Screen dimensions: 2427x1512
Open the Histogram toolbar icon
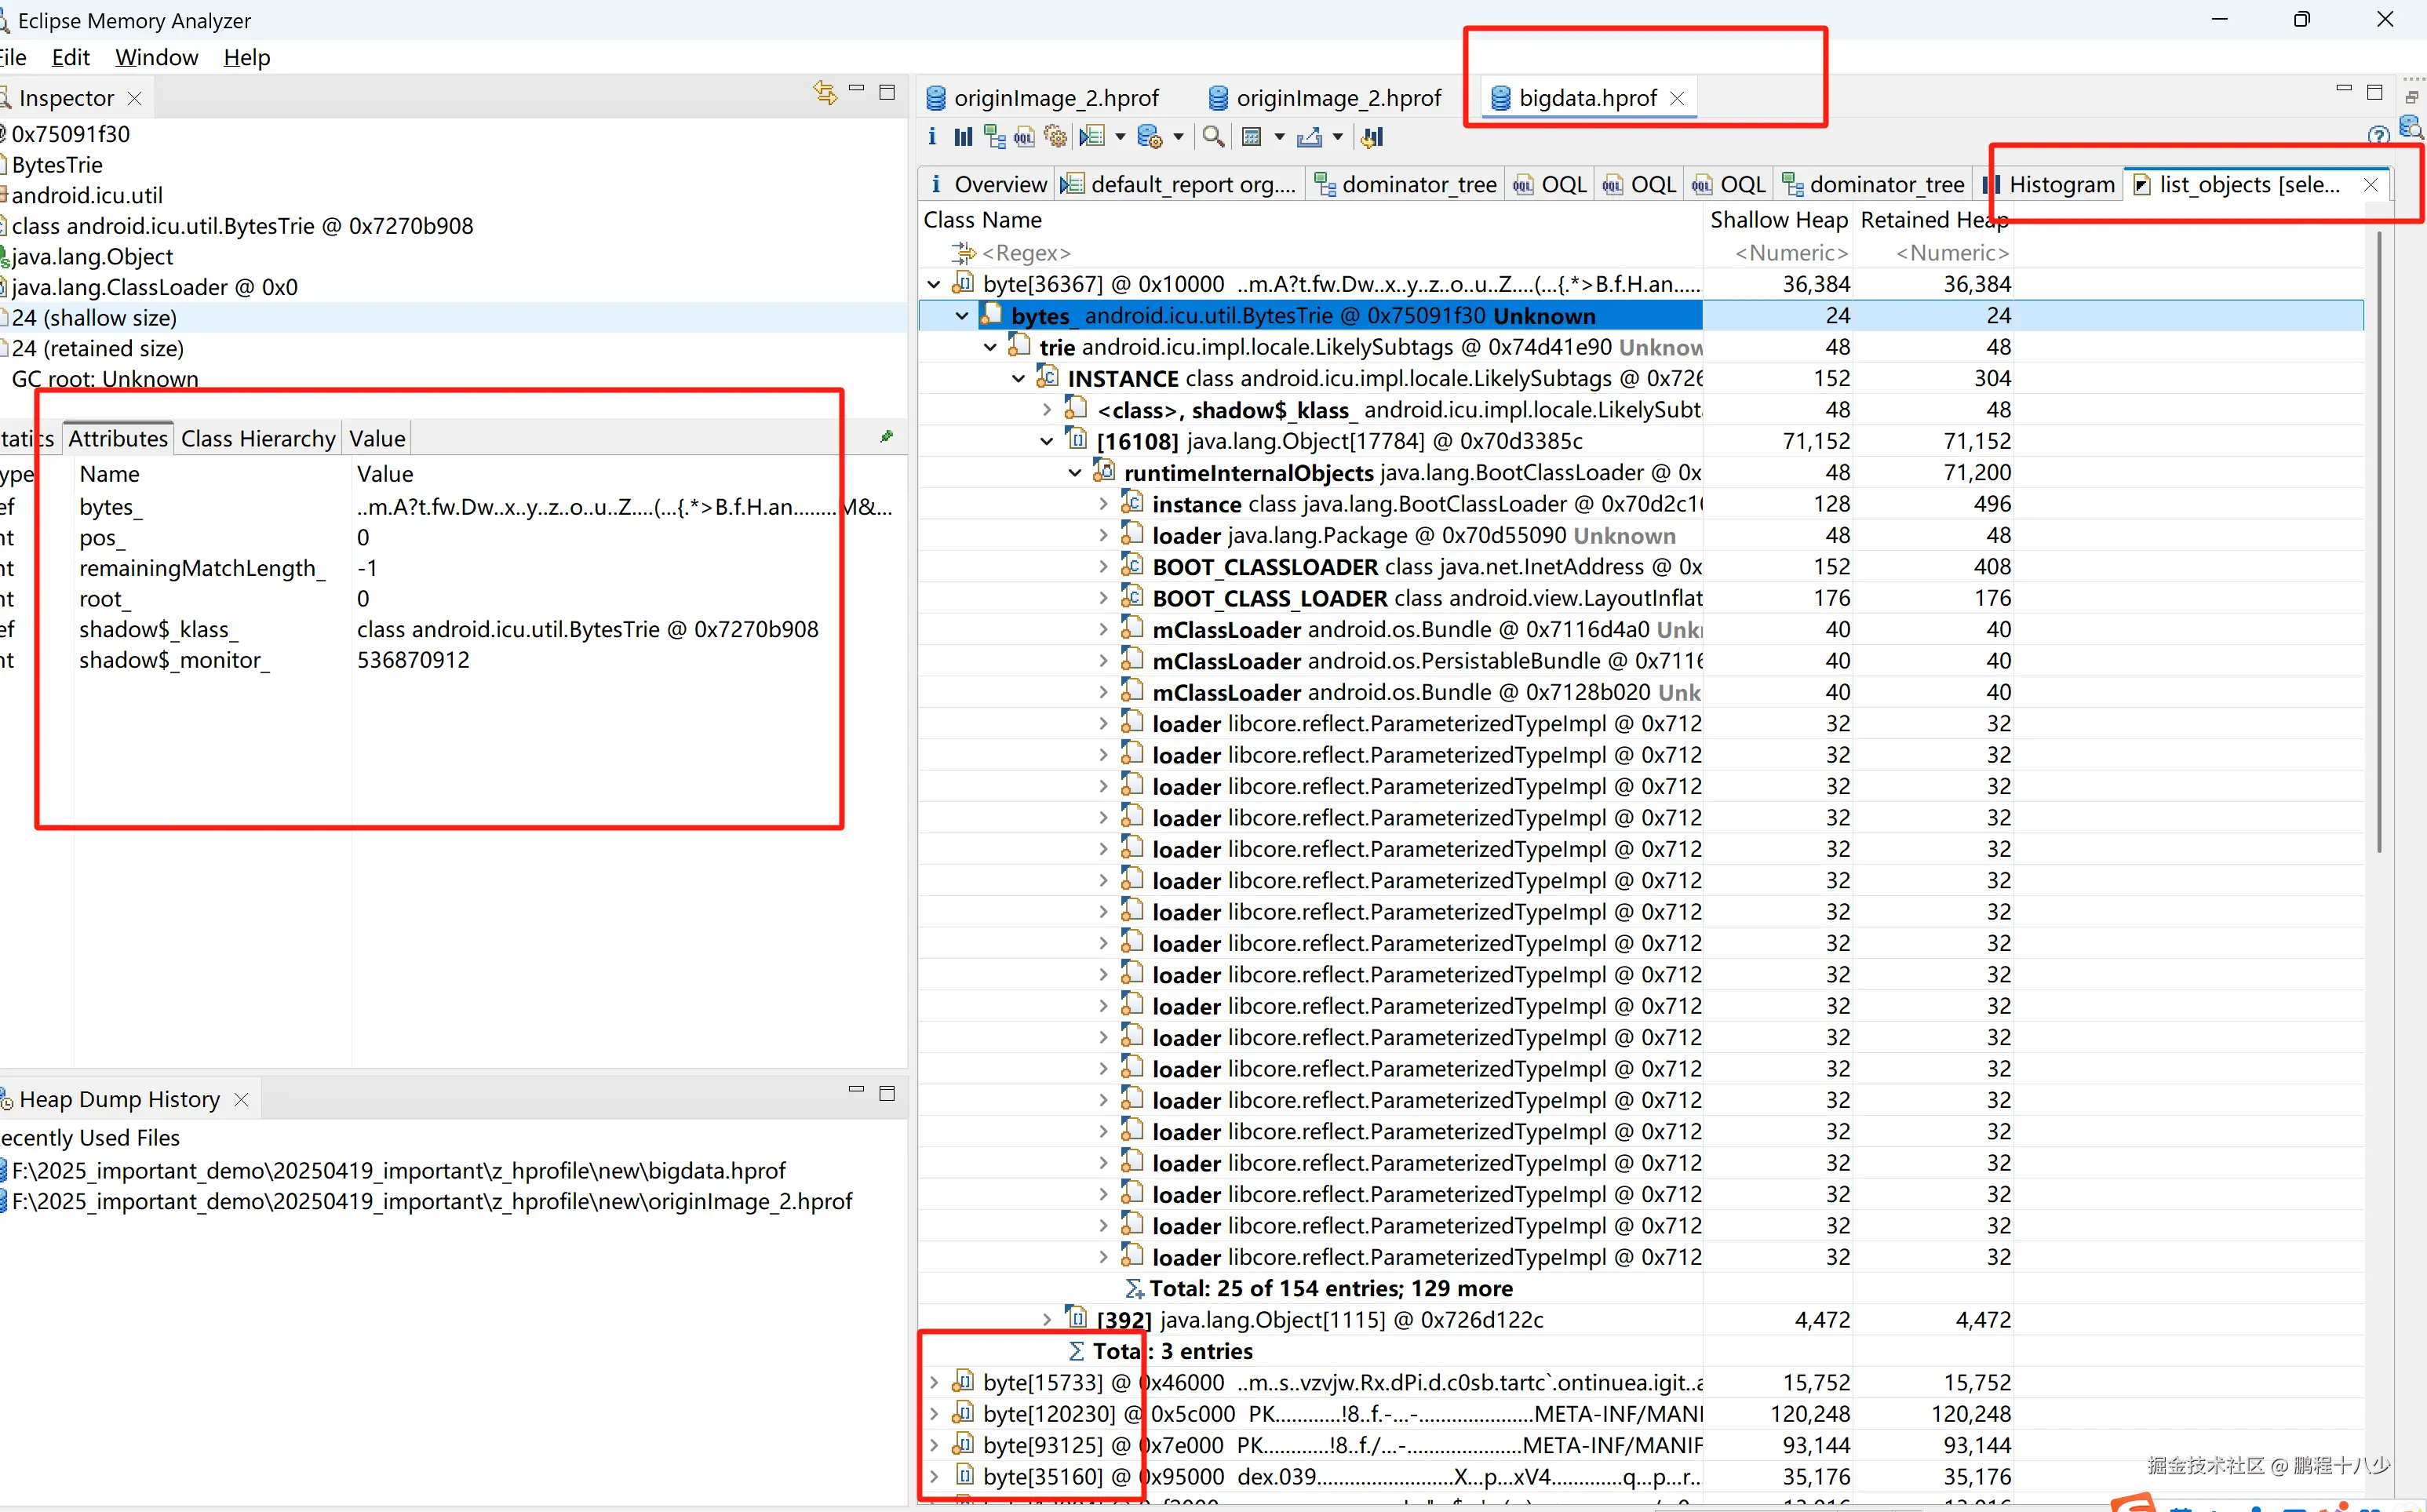coord(963,137)
